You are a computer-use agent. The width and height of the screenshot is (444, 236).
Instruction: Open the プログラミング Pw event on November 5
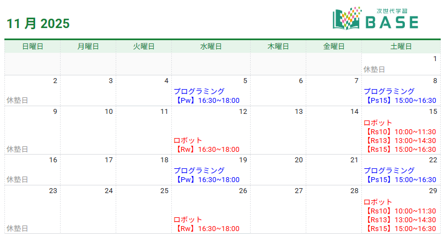[207, 96]
